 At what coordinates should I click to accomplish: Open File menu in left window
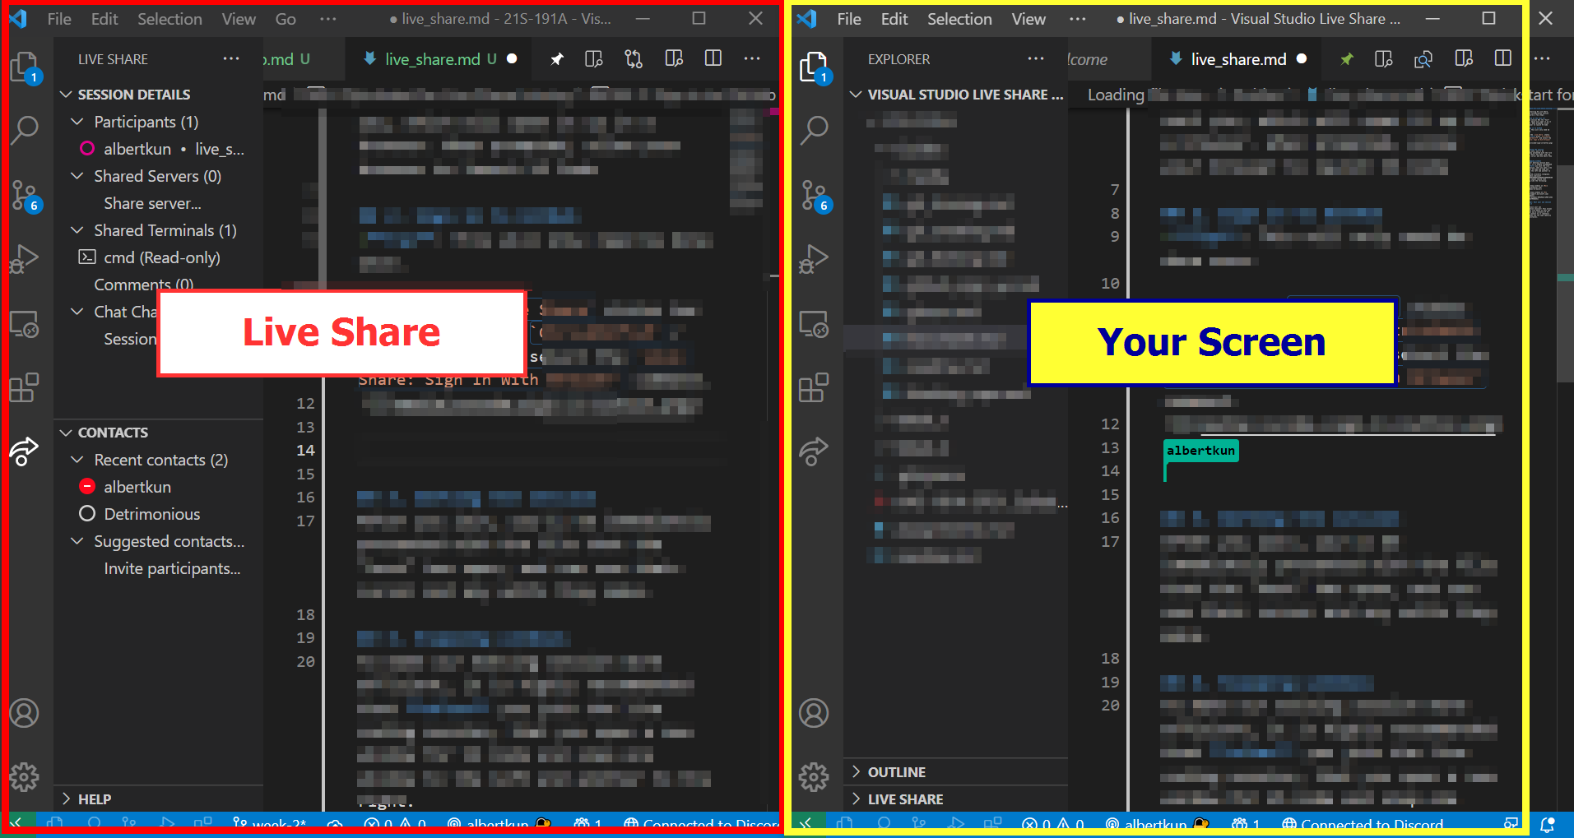tap(59, 18)
